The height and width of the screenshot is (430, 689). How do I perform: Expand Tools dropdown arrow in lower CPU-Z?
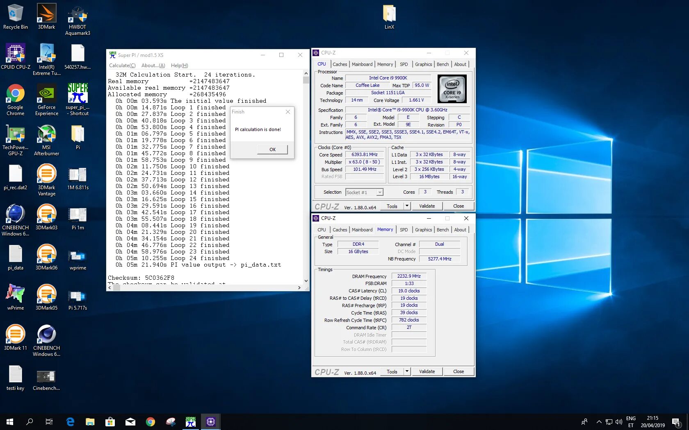(x=407, y=371)
